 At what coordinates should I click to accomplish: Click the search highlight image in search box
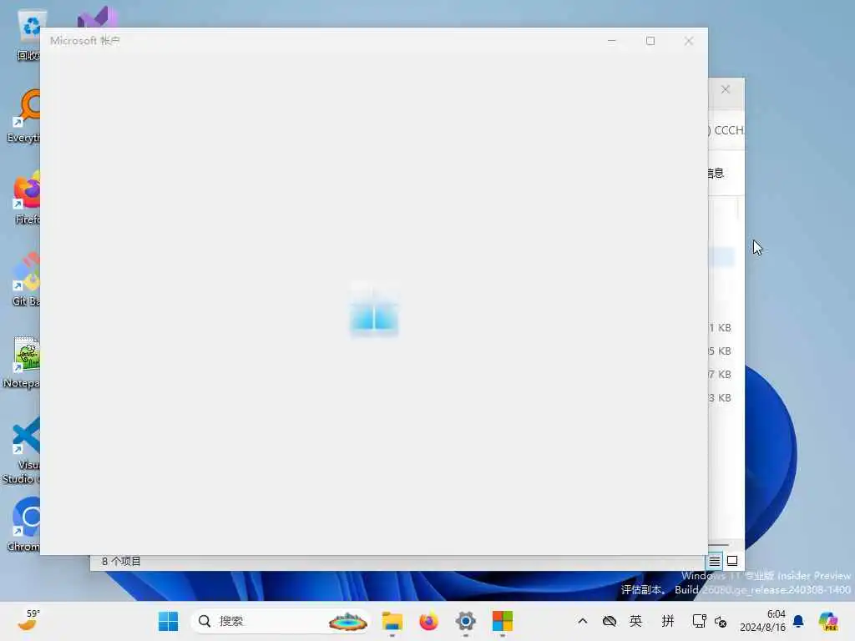pos(348,621)
